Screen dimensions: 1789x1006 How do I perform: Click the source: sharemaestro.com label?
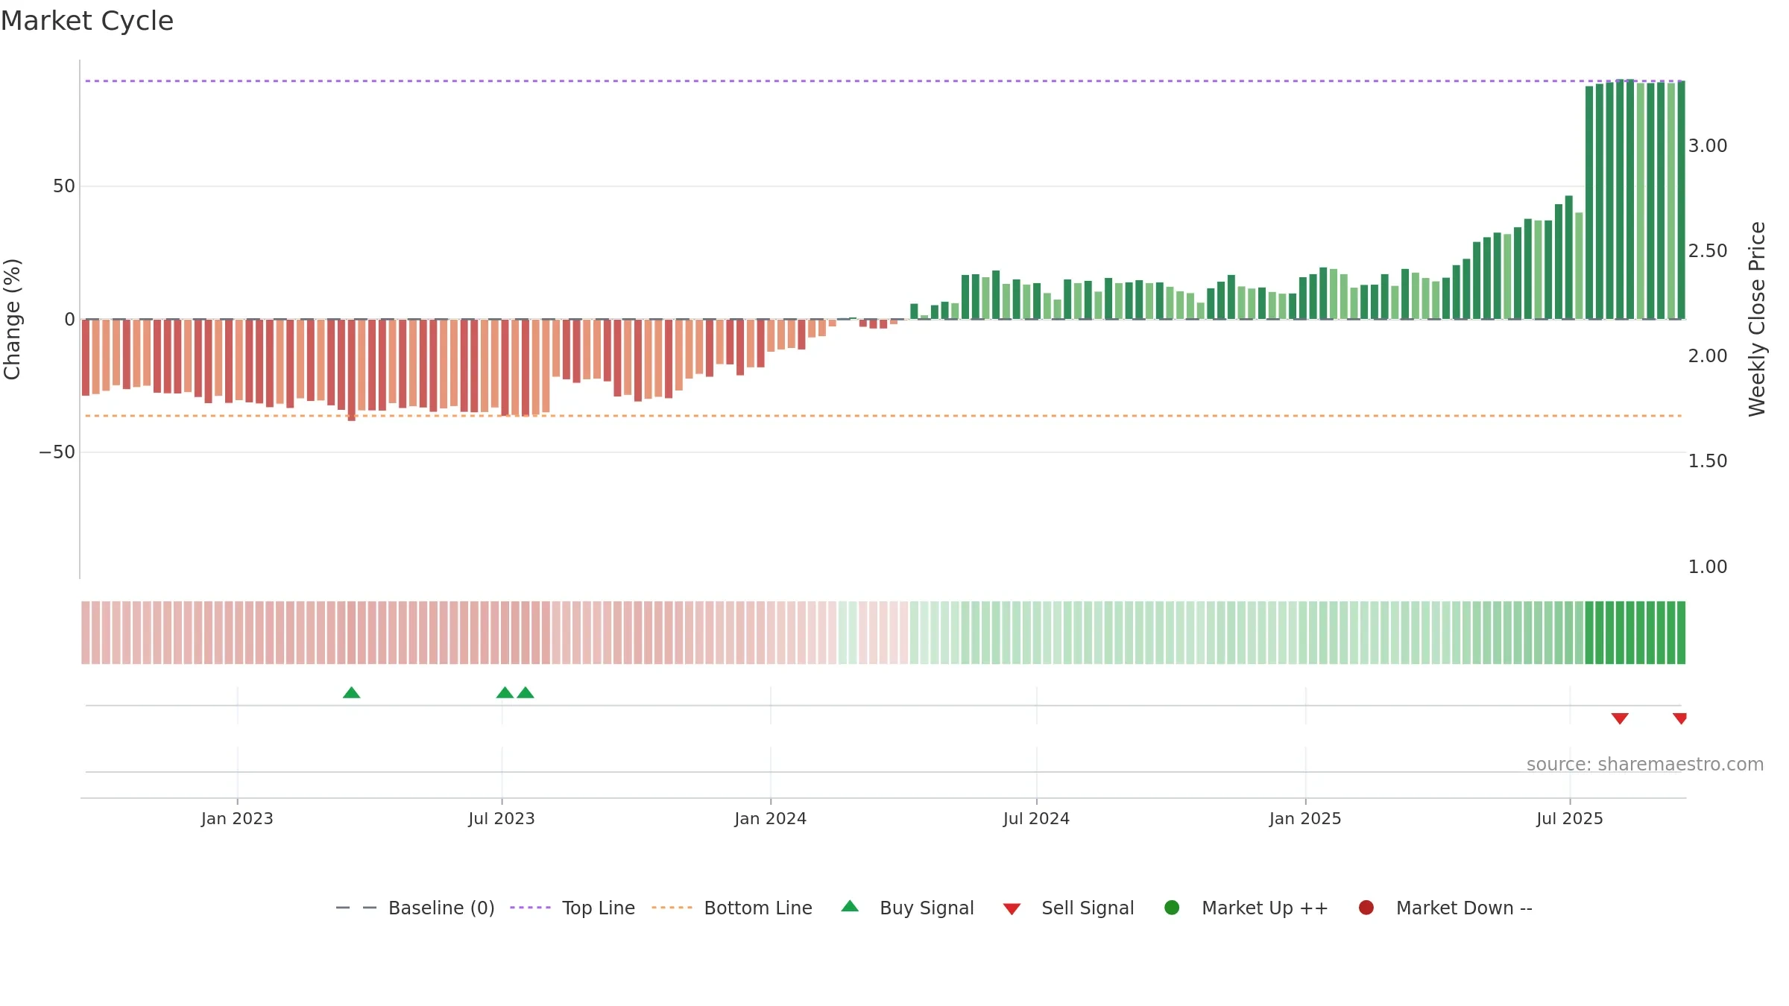click(x=1645, y=765)
